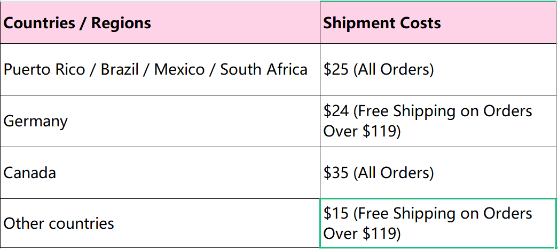Click the word Mexico in the table
558x249 pixels.
pos(179,69)
